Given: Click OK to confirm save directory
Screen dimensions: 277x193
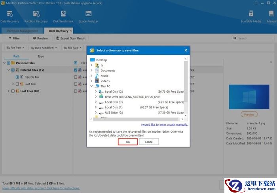Looking at the screenshot, I should coord(128,142).
